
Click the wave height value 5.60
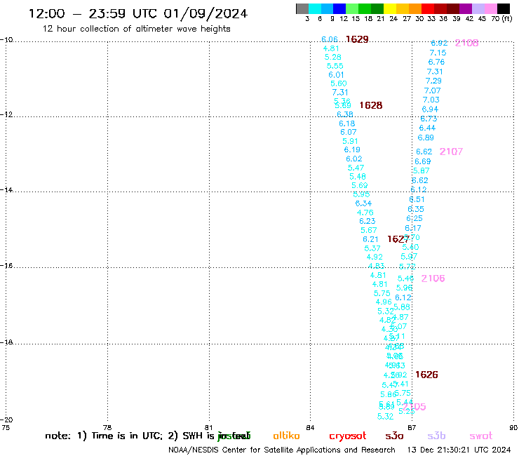point(338,83)
